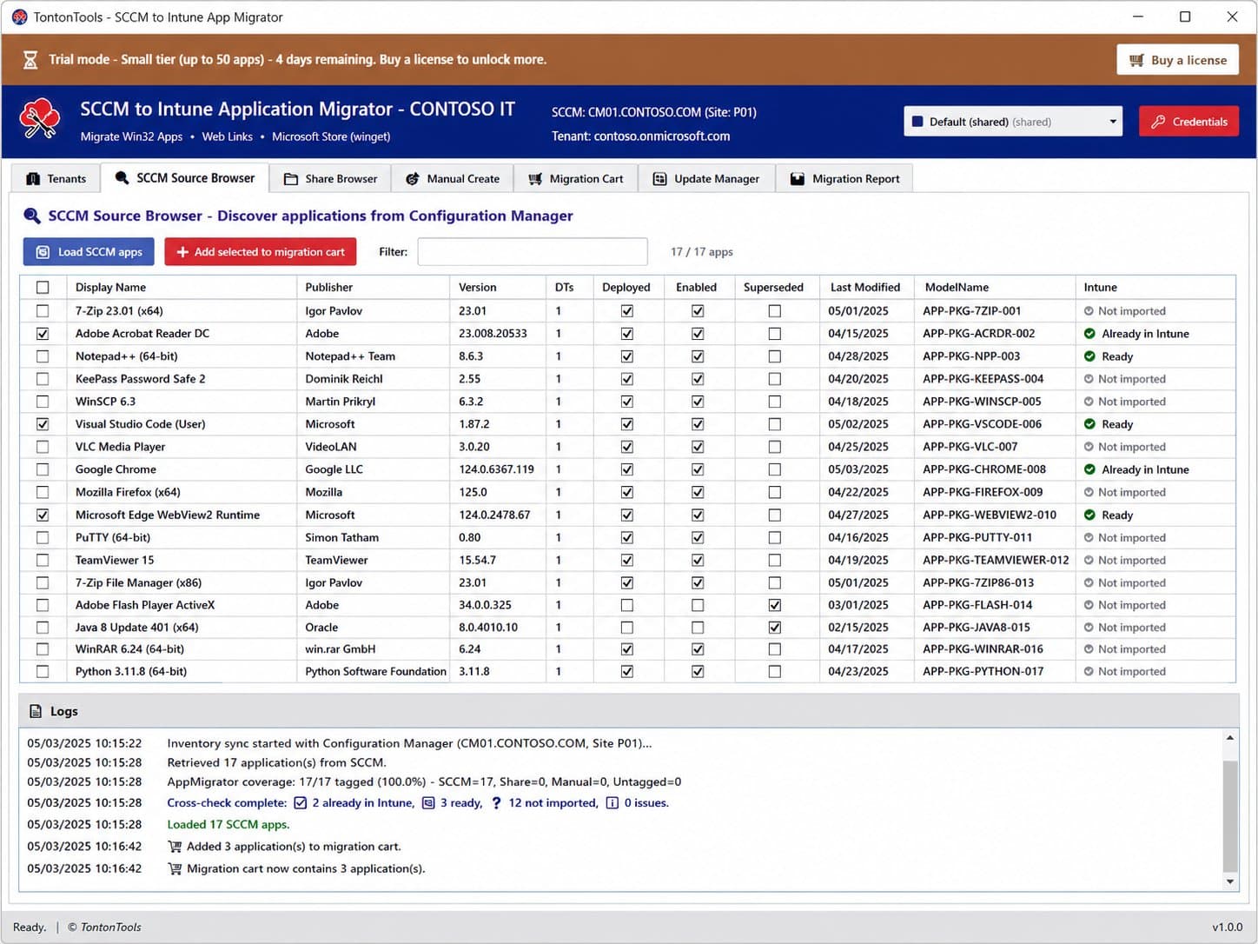The image size is (1258, 944).
Task: Click the magnifier icon beside SCCM Source Browser heading
Action: [x=32, y=216]
